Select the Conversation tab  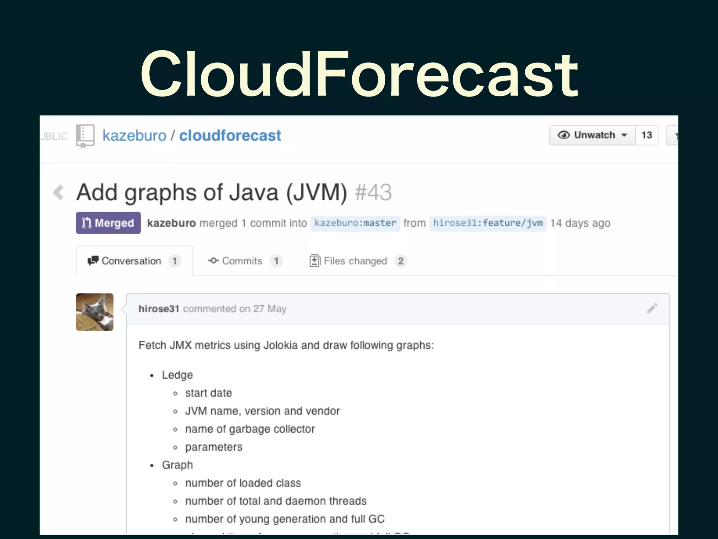(x=131, y=261)
